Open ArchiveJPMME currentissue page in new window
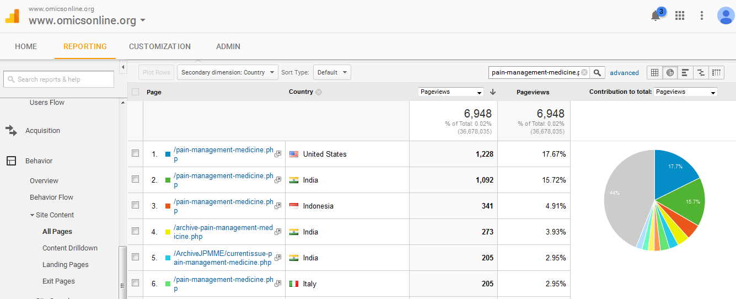Screen dimensions: 736x299 [x=278, y=258]
